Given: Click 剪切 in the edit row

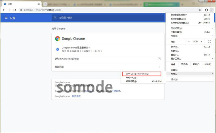Looking at the screenshot, I should point(184,64).
